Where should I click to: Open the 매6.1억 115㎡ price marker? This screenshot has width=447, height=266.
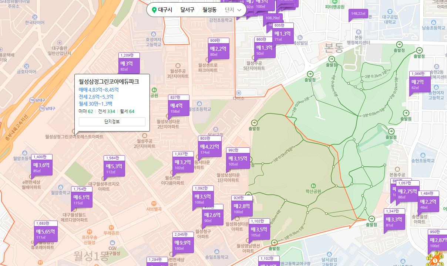coord(81,199)
